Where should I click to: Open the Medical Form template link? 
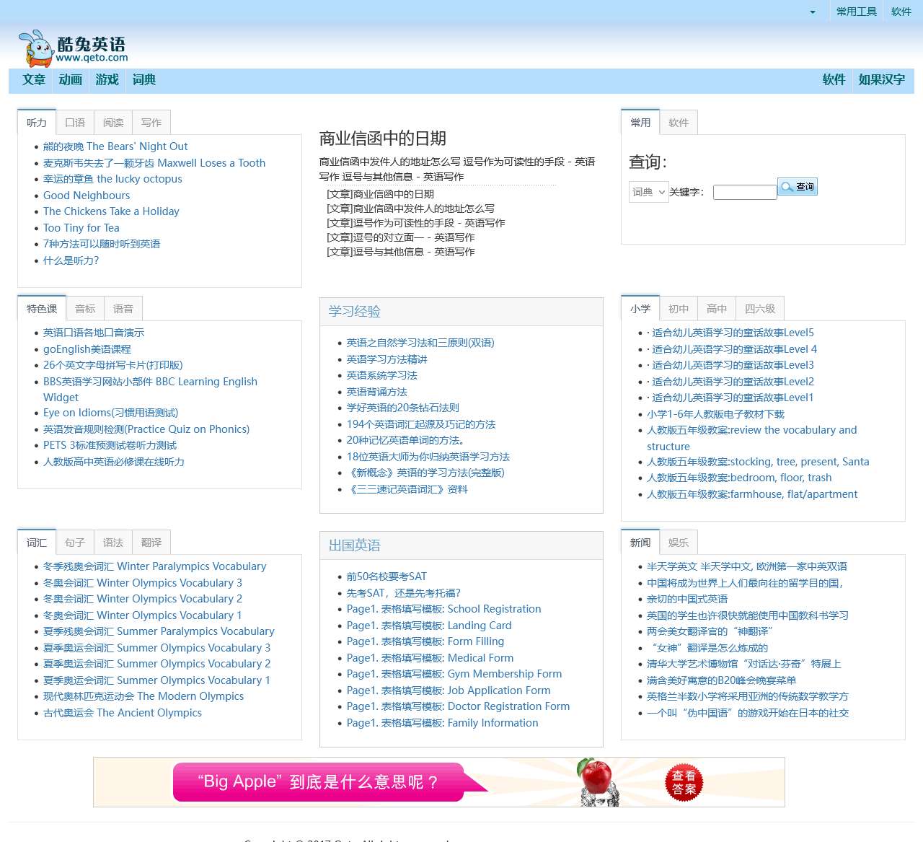click(430, 658)
